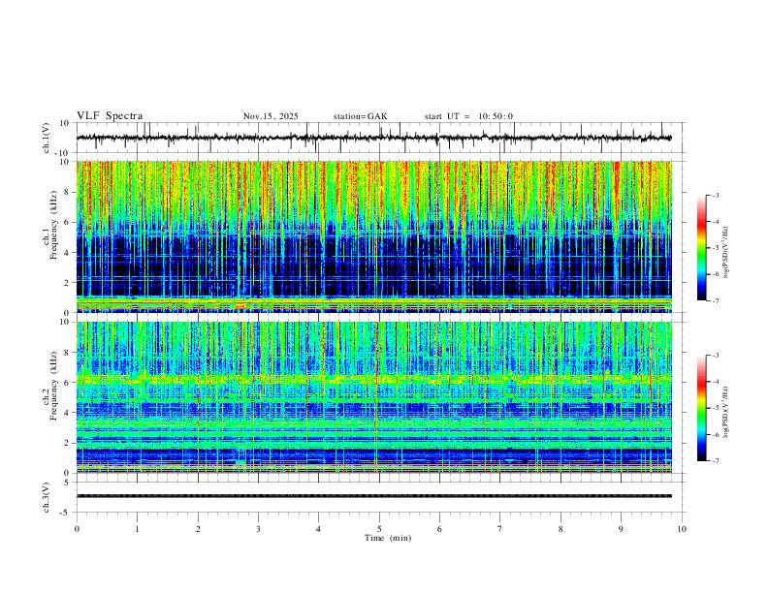Click the time axis tick label '2'

[198, 529]
